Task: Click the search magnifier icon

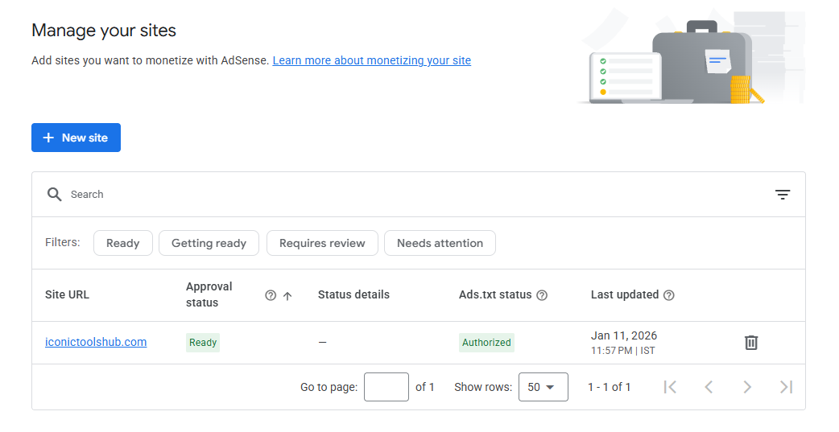Action: pos(54,195)
